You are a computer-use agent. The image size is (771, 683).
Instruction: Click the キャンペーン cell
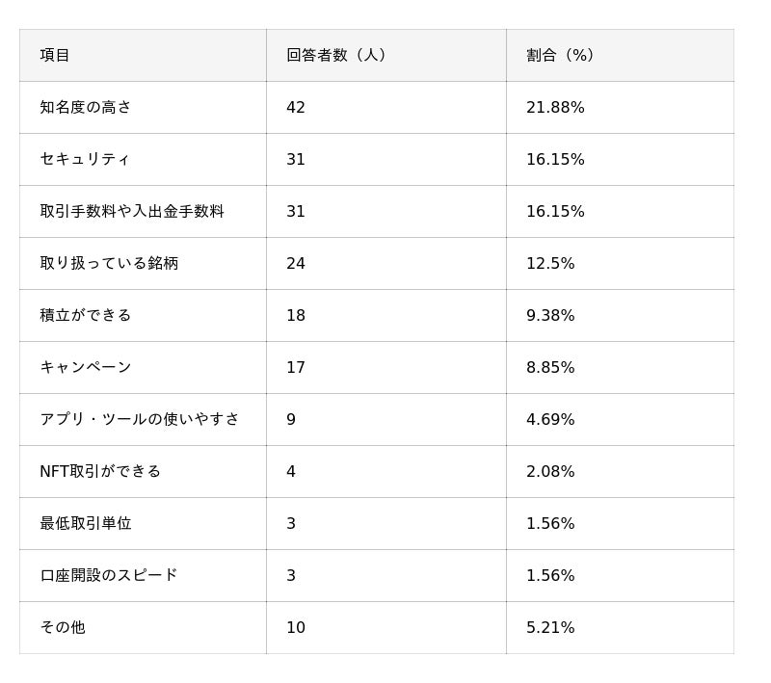(x=86, y=367)
